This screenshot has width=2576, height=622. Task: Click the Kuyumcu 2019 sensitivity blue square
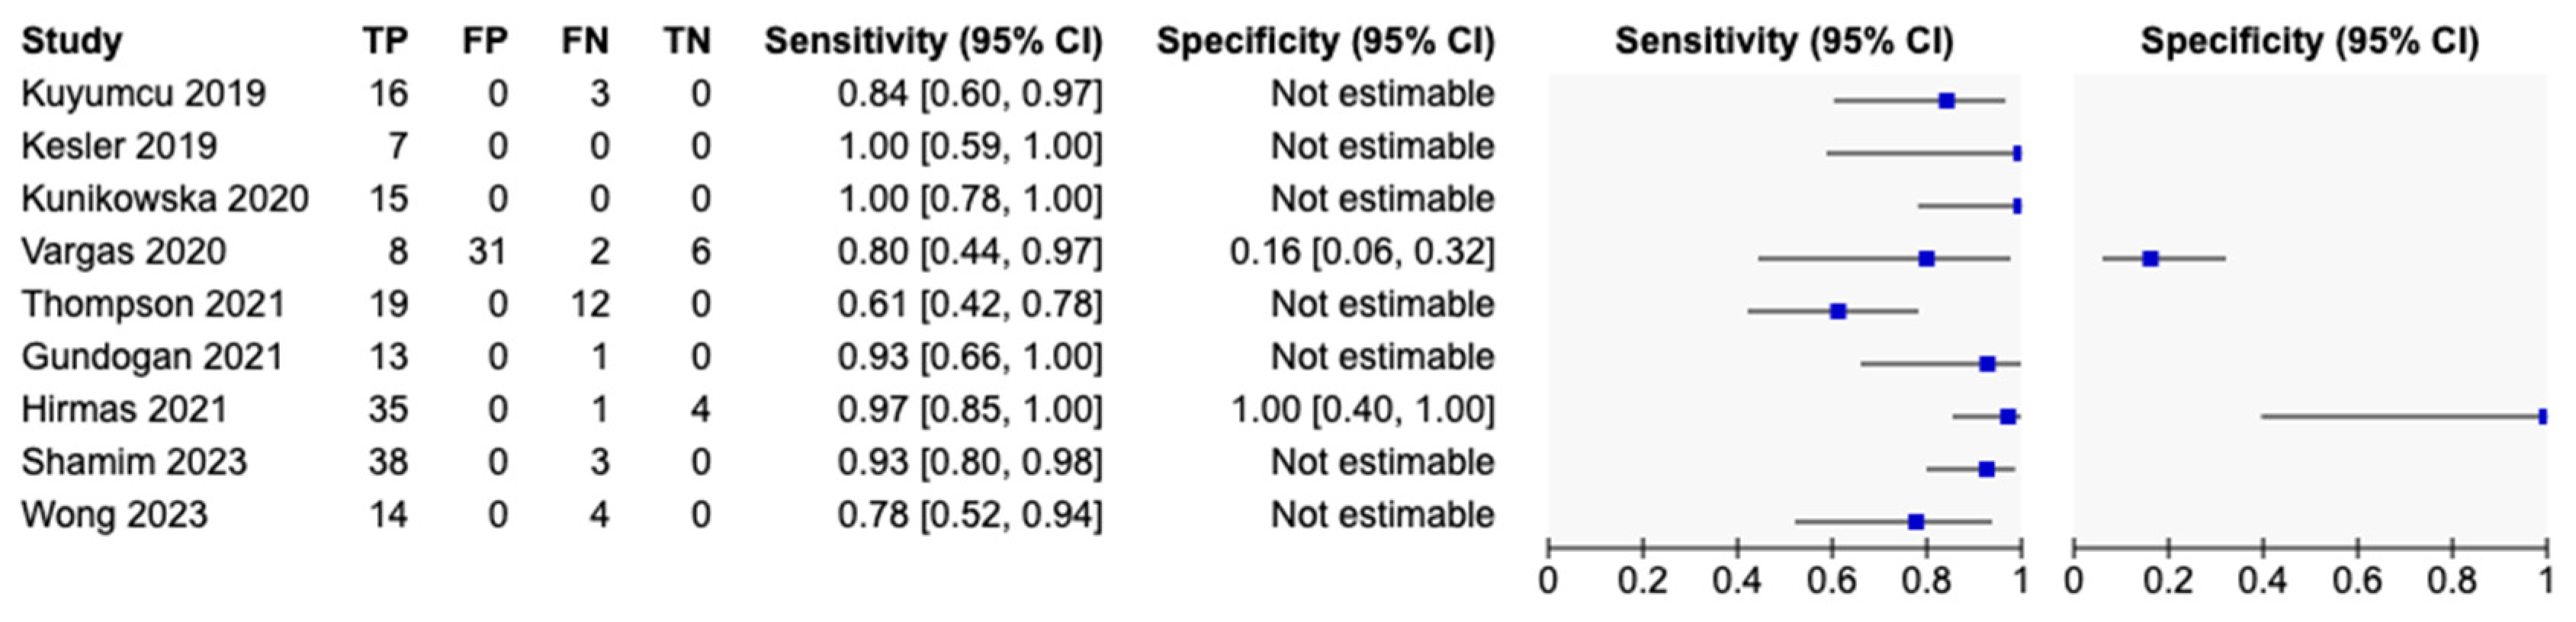pyautogui.click(x=1946, y=100)
